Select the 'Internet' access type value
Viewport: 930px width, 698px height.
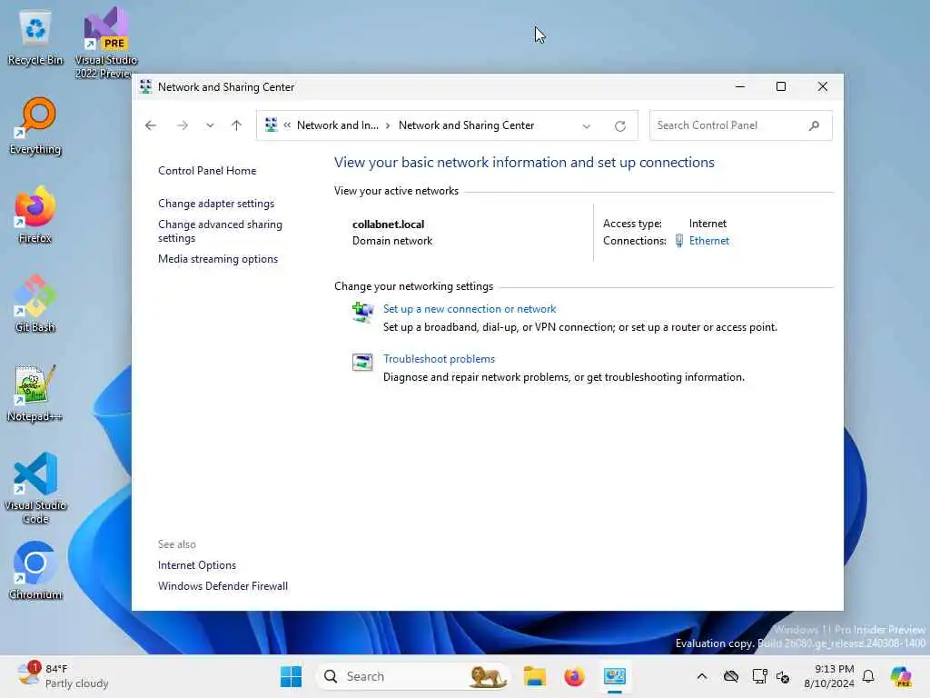pyautogui.click(x=707, y=224)
